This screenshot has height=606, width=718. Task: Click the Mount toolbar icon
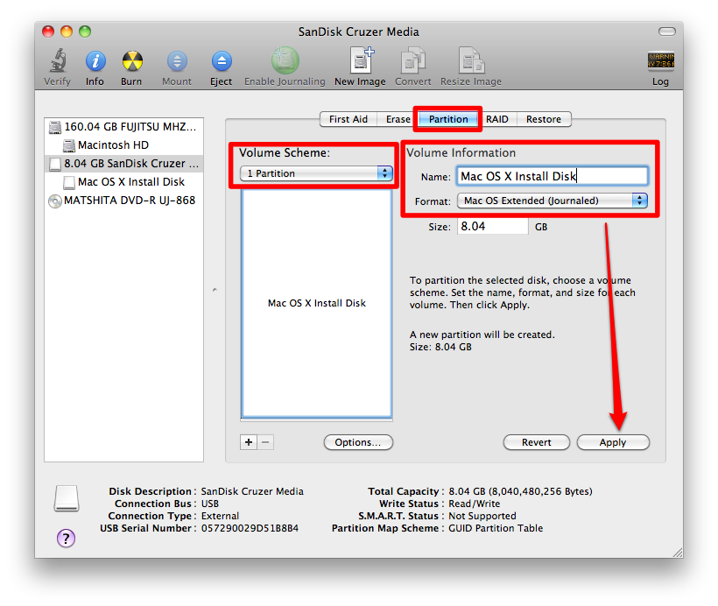[177, 62]
